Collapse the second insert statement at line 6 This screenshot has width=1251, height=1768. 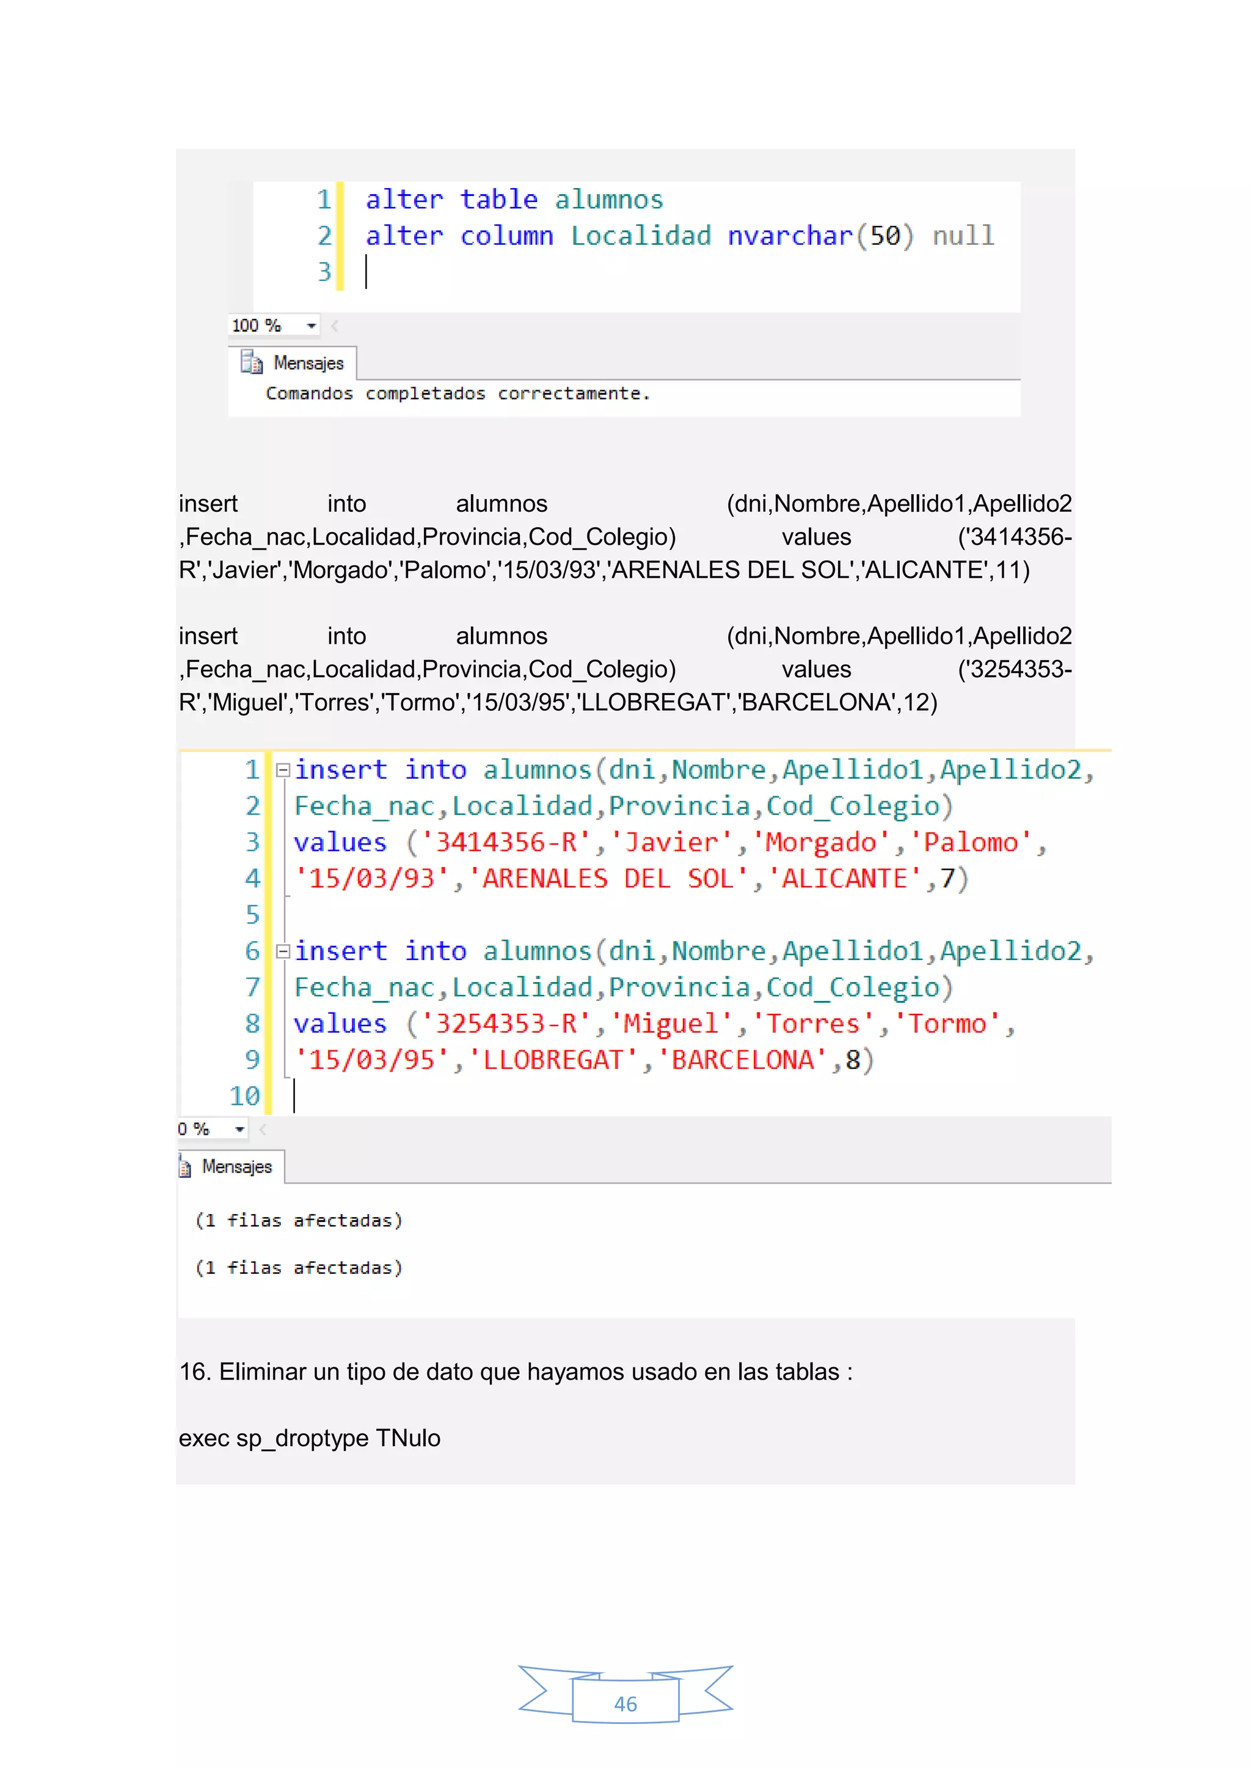283,951
